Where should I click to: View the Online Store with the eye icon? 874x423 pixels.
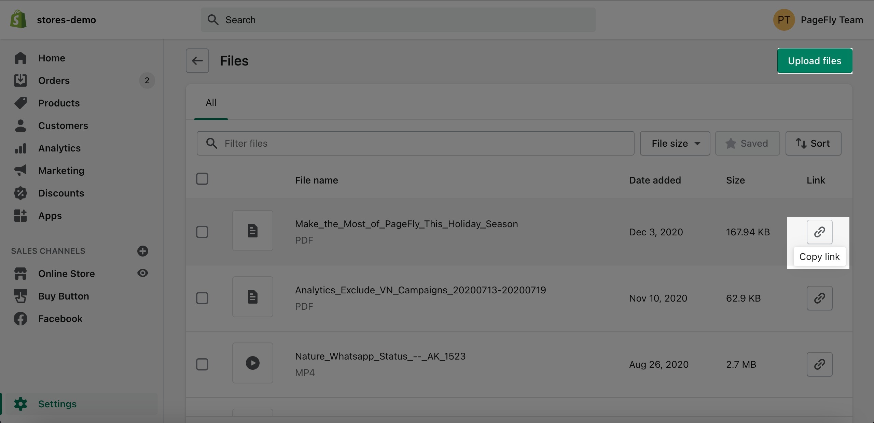tap(142, 273)
